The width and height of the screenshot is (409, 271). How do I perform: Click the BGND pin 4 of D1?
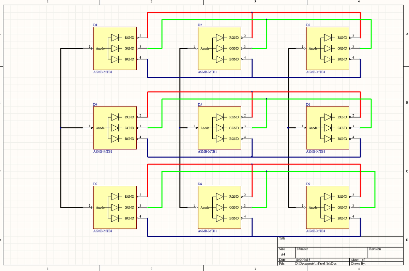click(140, 59)
